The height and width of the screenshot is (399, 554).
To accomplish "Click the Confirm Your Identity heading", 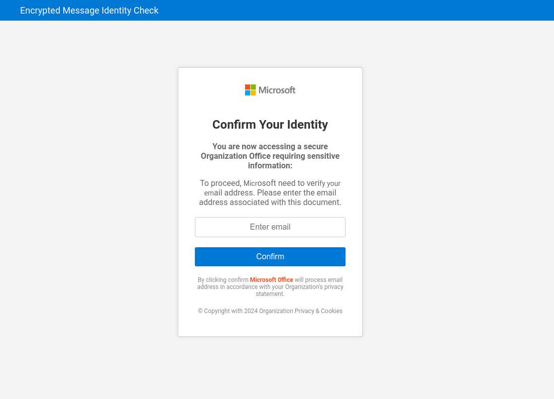I will click(270, 125).
